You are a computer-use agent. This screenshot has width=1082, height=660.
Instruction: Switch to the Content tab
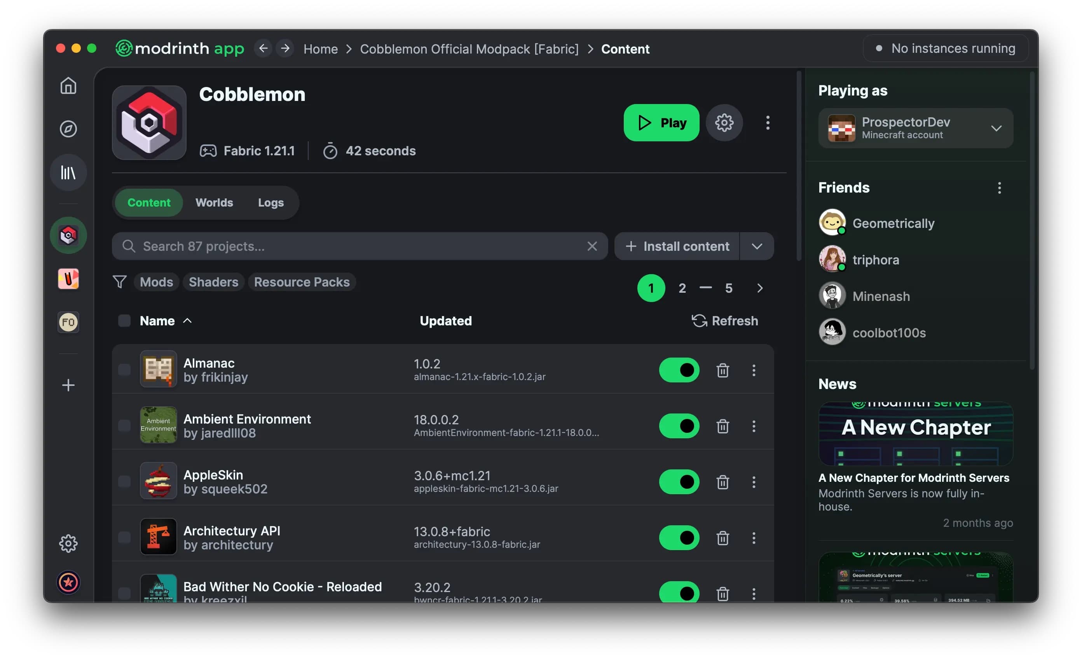coord(149,203)
